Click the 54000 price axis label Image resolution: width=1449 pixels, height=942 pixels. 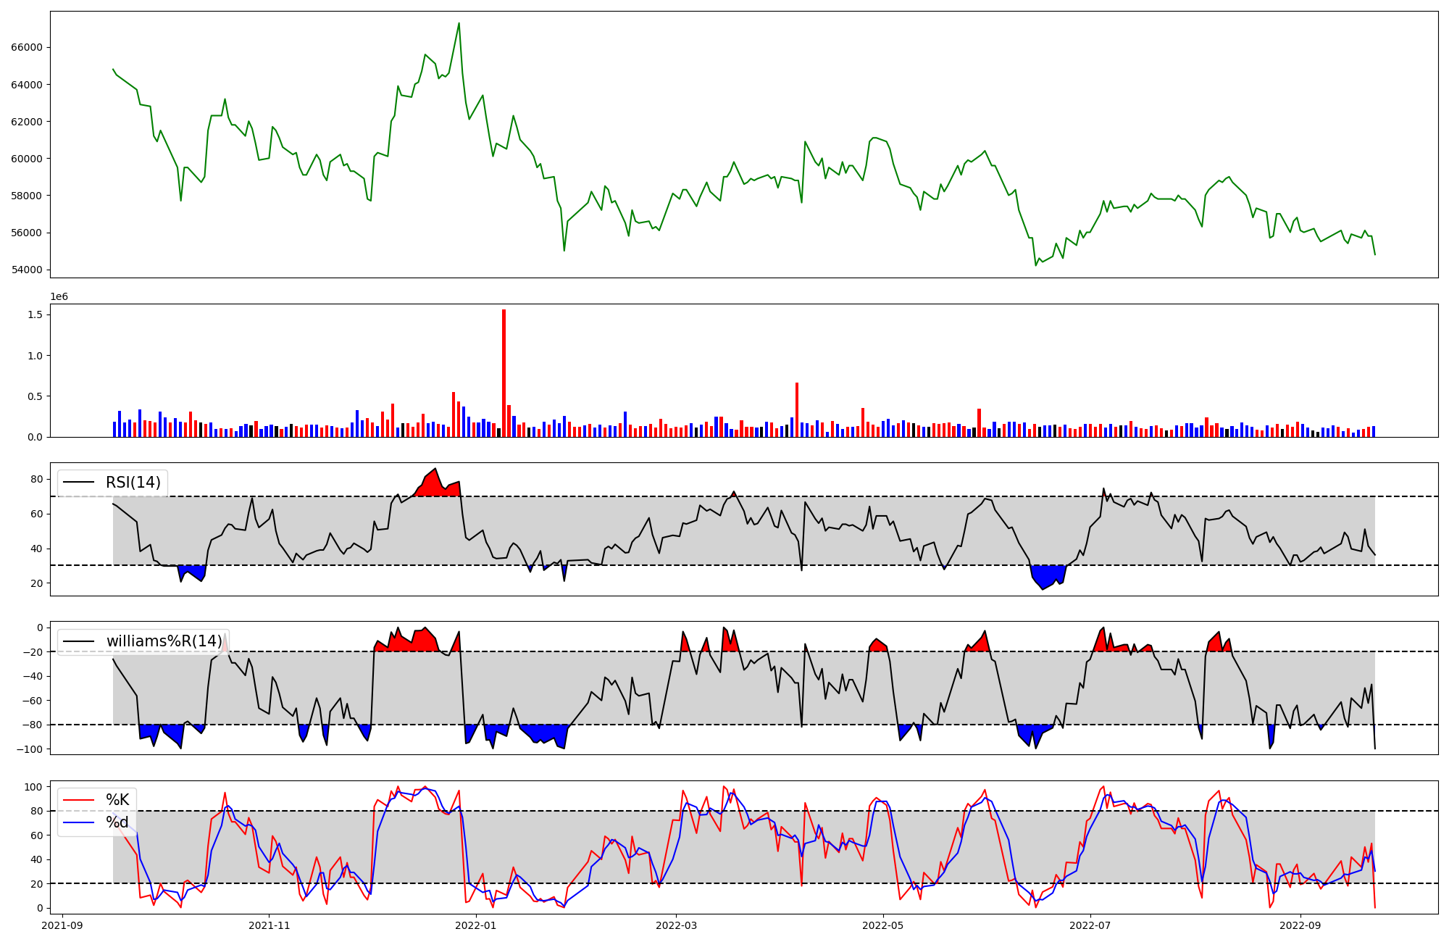tap(28, 270)
